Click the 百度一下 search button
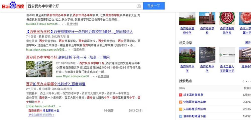Image resolution: width=251 pixels, height=120 pixels. click(154, 6)
